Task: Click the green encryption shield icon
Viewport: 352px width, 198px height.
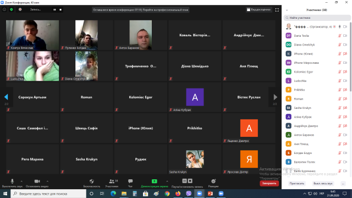Action: click(x=12, y=10)
